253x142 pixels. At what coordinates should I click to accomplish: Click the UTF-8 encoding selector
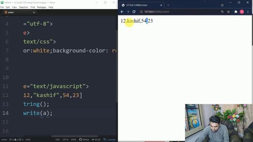65,140
